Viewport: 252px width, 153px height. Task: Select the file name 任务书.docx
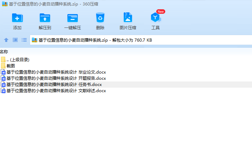tap(54, 85)
